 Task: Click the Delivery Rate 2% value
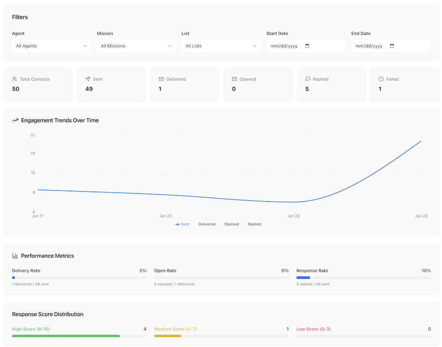tap(143, 271)
